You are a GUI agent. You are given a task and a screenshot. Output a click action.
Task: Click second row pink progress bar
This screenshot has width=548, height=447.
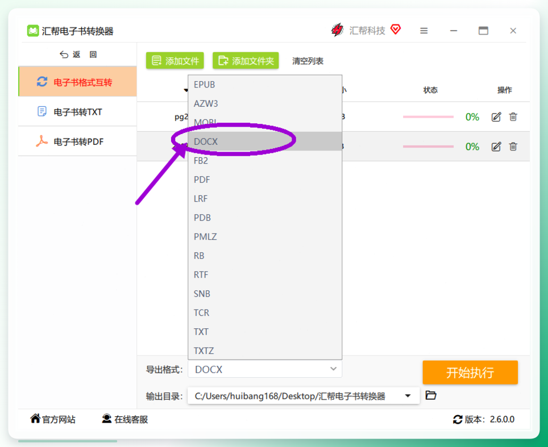pos(428,147)
